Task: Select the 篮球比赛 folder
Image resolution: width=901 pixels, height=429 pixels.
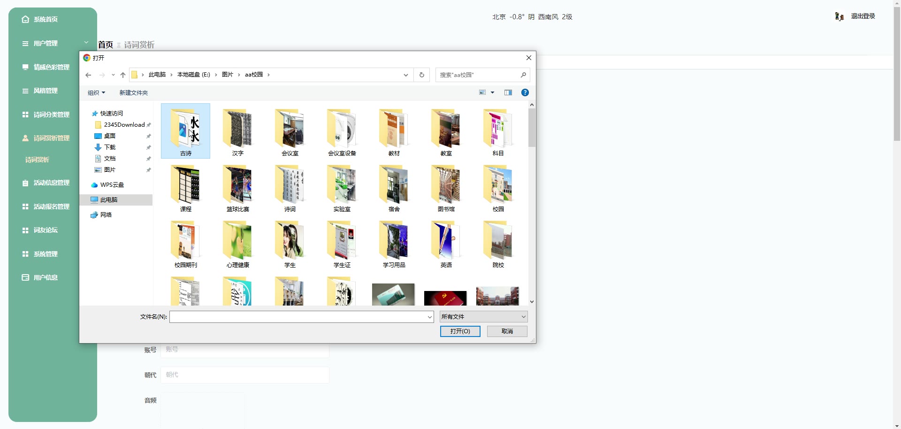Action: (x=237, y=187)
